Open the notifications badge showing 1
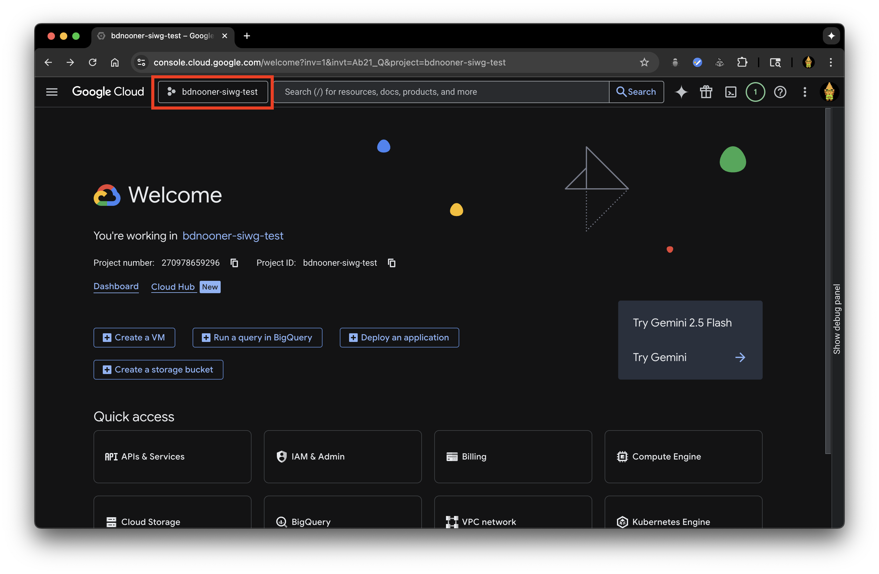Image resolution: width=879 pixels, height=574 pixels. click(x=755, y=92)
